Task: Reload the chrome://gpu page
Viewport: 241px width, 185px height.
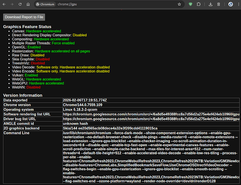Action: click(20, 4)
